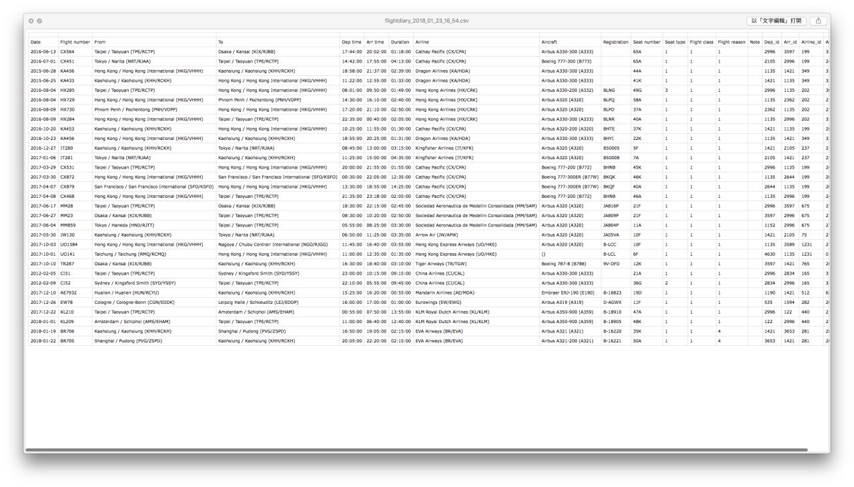Click the Flight reason column header
854x487 pixels.
click(731, 42)
